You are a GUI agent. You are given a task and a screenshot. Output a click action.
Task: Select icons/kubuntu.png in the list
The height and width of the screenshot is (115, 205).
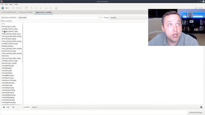tap(8, 100)
